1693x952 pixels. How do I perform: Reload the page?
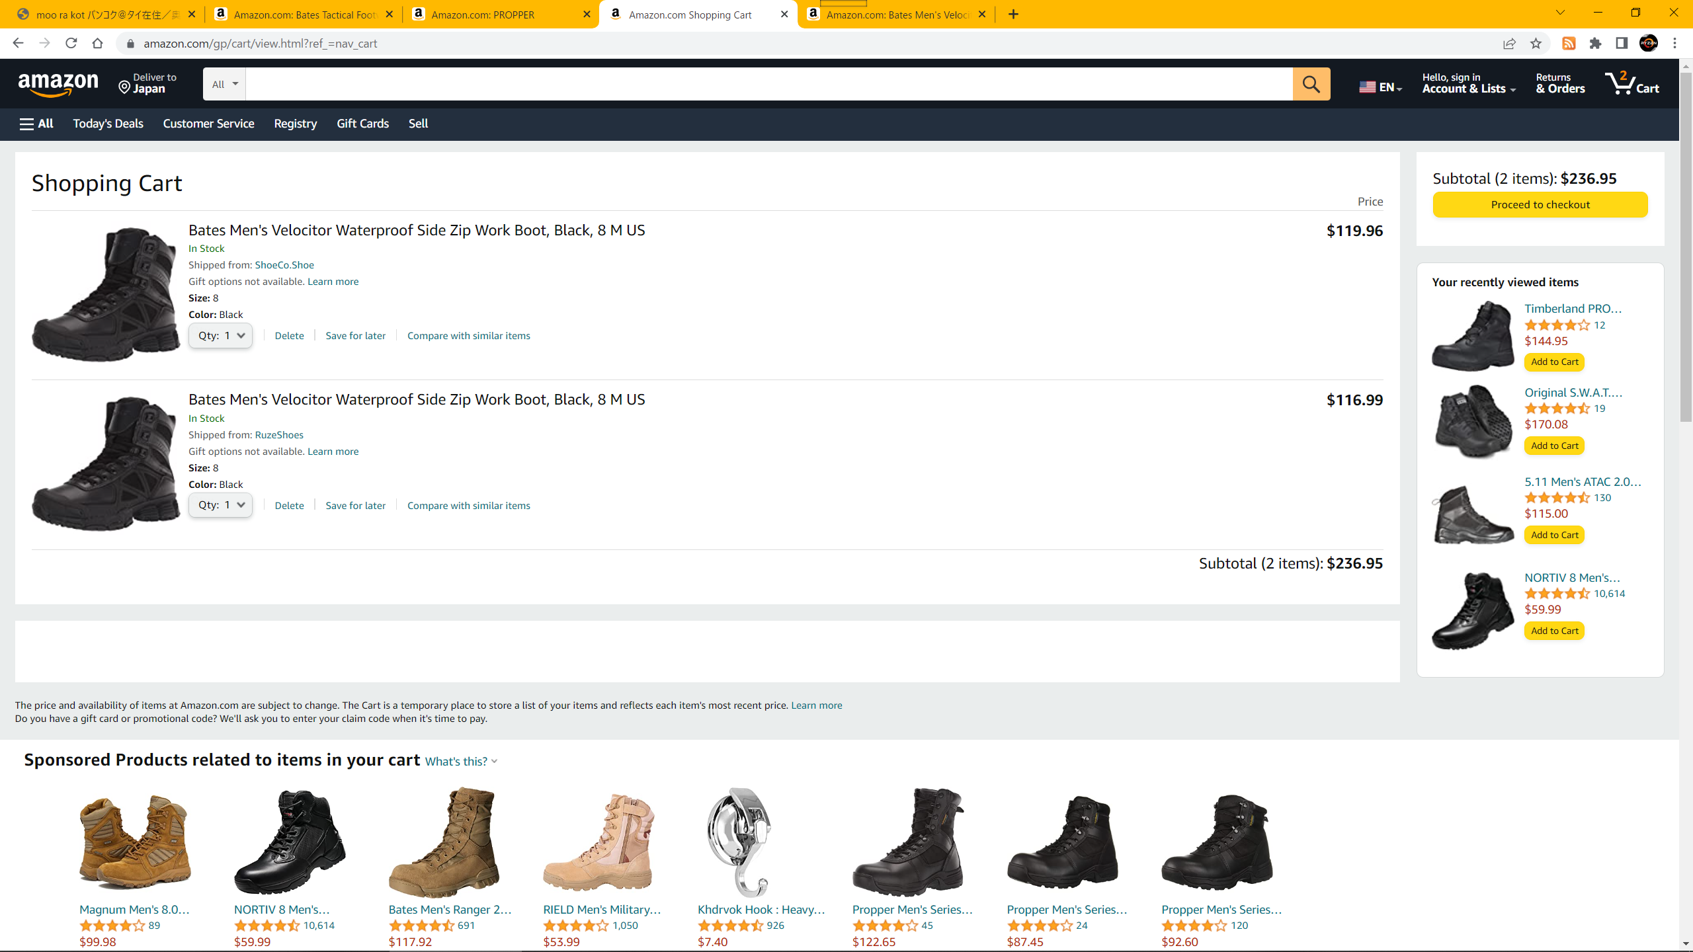pos(71,43)
